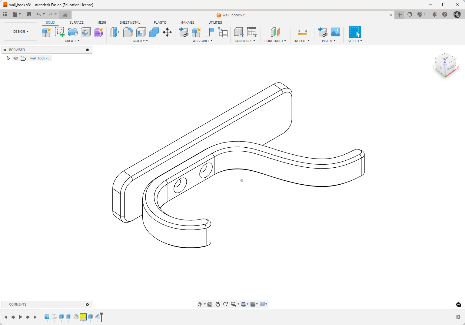Open the Display Settings dropdown
465x325 pixels.
(244, 304)
